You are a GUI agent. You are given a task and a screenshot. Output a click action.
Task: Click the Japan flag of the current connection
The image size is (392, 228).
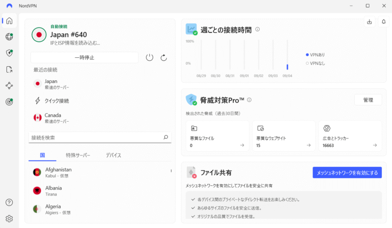coord(39,34)
